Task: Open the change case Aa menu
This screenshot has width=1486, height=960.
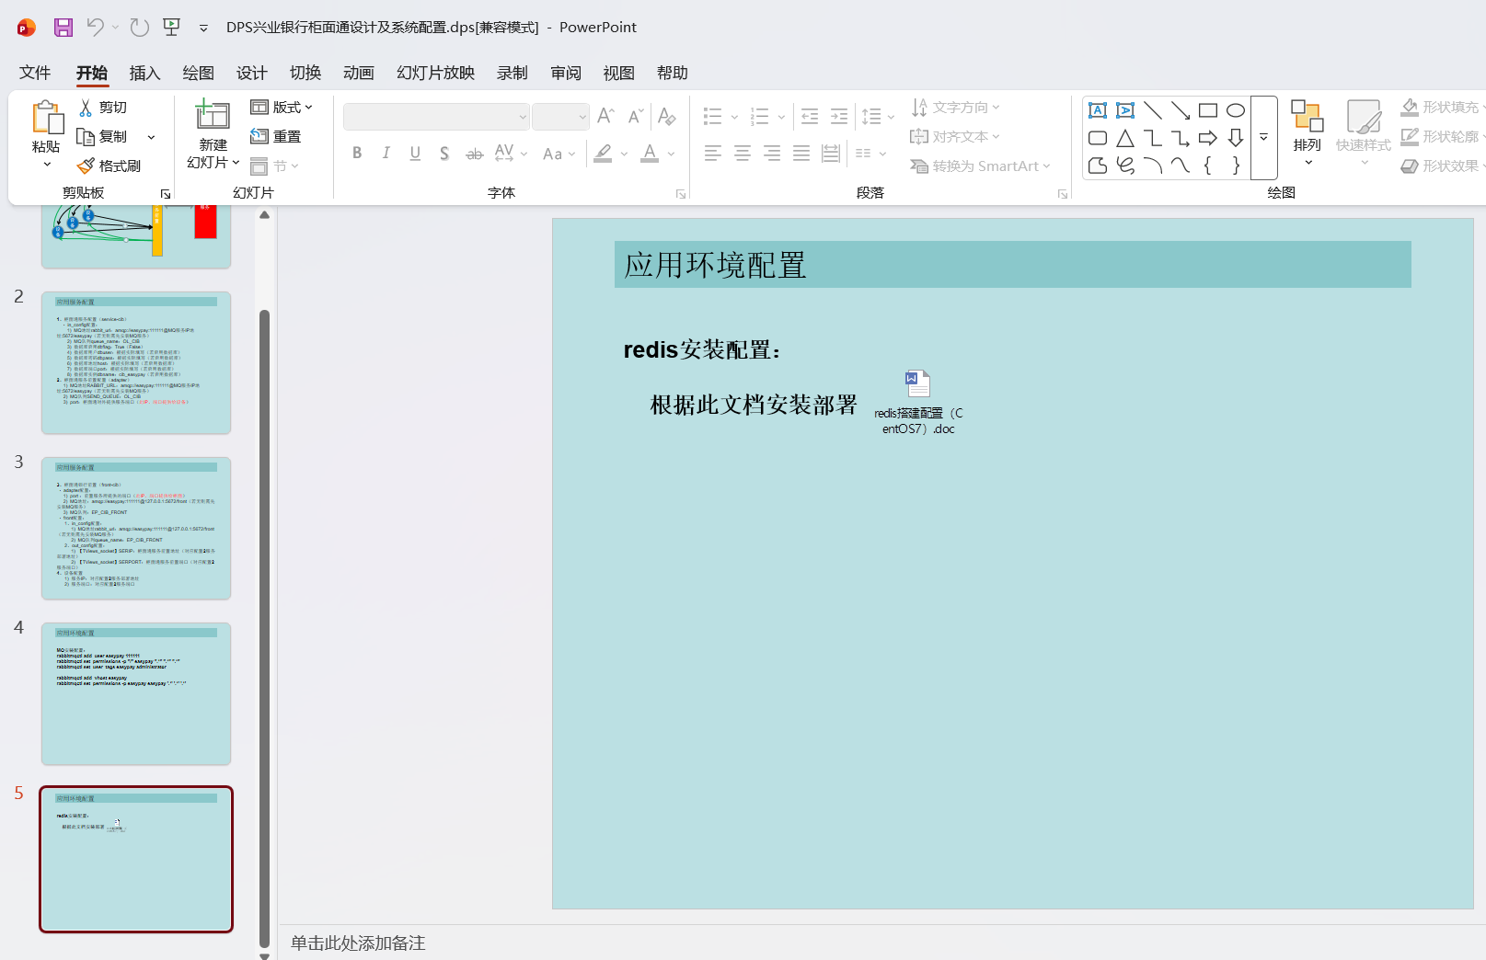Action: click(559, 154)
